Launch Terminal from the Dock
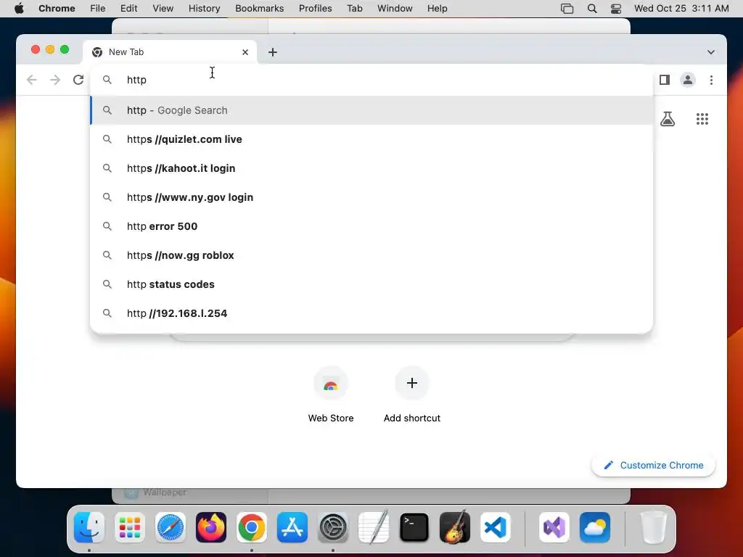This screenshot has width=743, height=557. [x=414, y=527]
